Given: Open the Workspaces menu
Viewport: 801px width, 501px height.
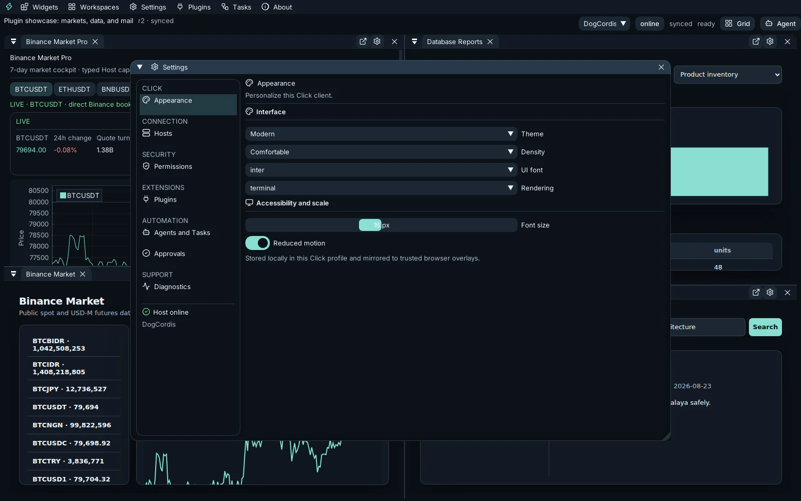Looking at the screenshot, I should coord(94,7).
